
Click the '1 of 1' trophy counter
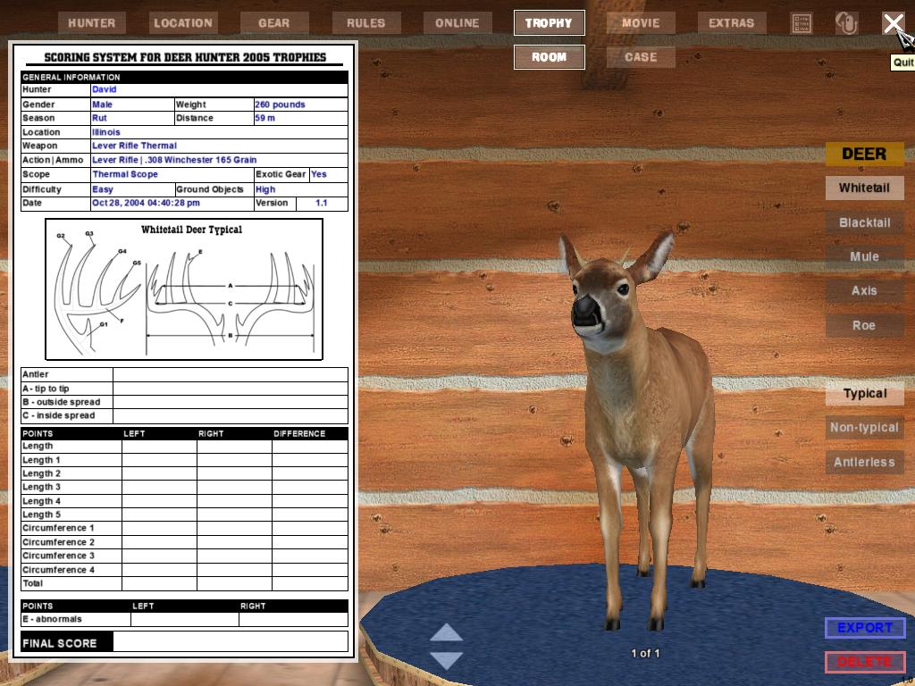(645, 653)
